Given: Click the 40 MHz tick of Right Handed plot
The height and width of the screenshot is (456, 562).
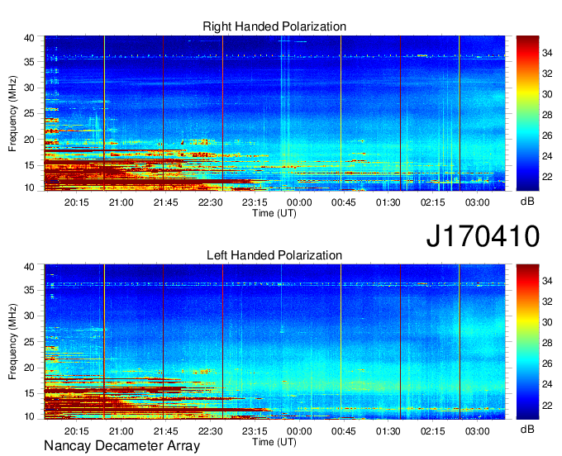Looking at the screenshot, I should 29,38.
